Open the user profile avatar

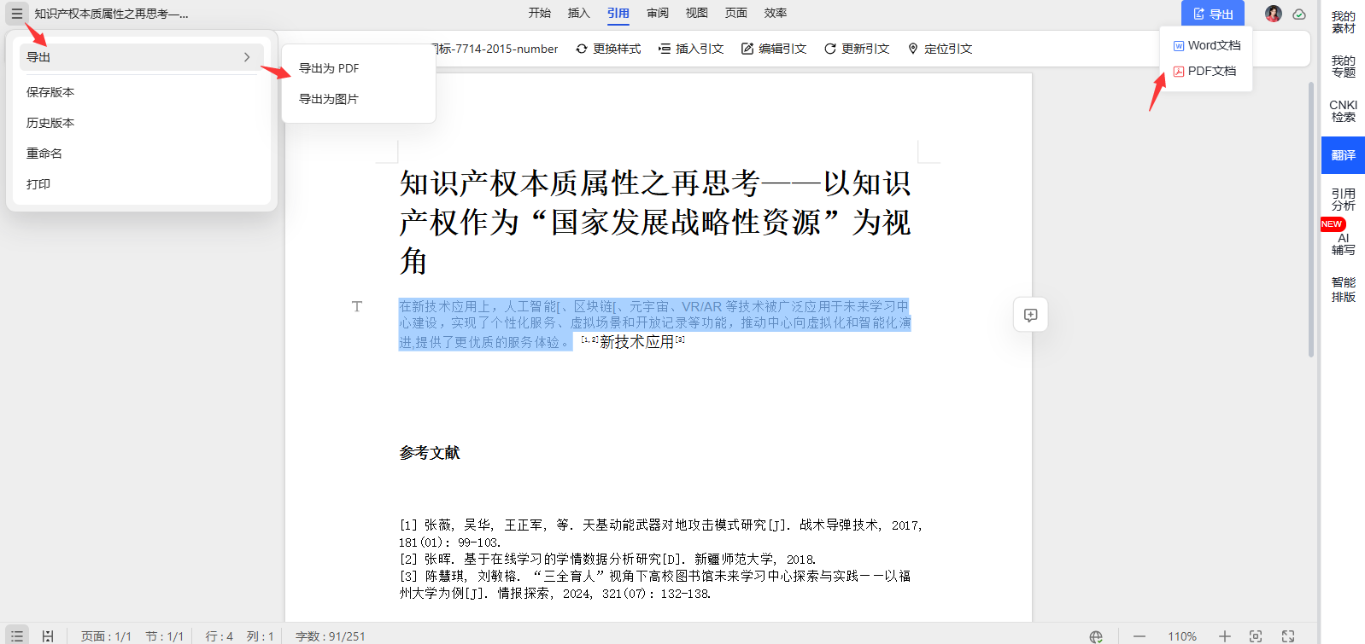[x=1273, y=14]
